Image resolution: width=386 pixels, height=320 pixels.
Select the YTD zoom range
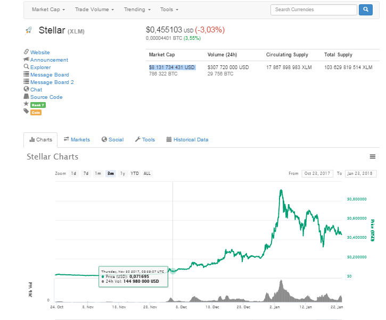tap(135, 173)
